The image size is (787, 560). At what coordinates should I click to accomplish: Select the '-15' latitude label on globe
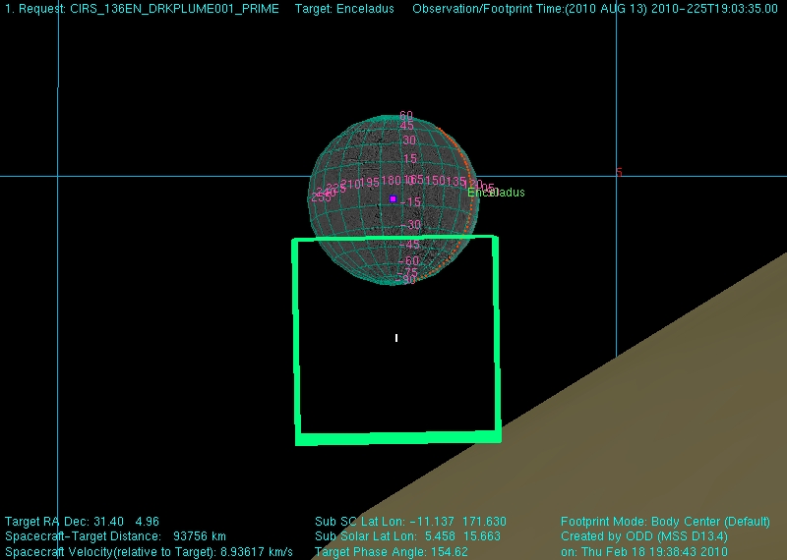pyautogui.click(x=409, y=202)
